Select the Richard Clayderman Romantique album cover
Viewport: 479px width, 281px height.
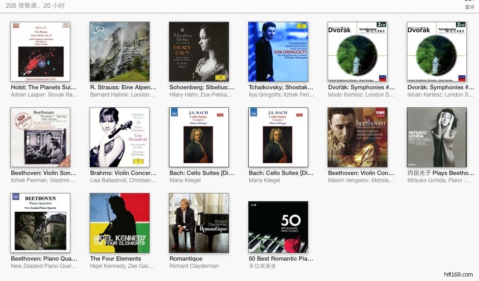pyautogui.click(x=199, y=223)
